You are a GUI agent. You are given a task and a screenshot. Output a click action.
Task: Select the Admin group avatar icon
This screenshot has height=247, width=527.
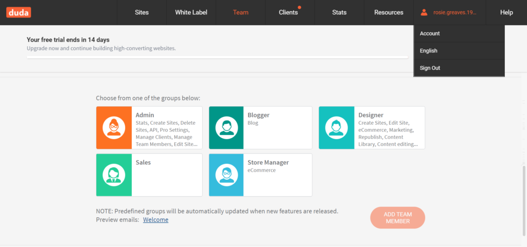pyautogui.click(x=114, y=128)
